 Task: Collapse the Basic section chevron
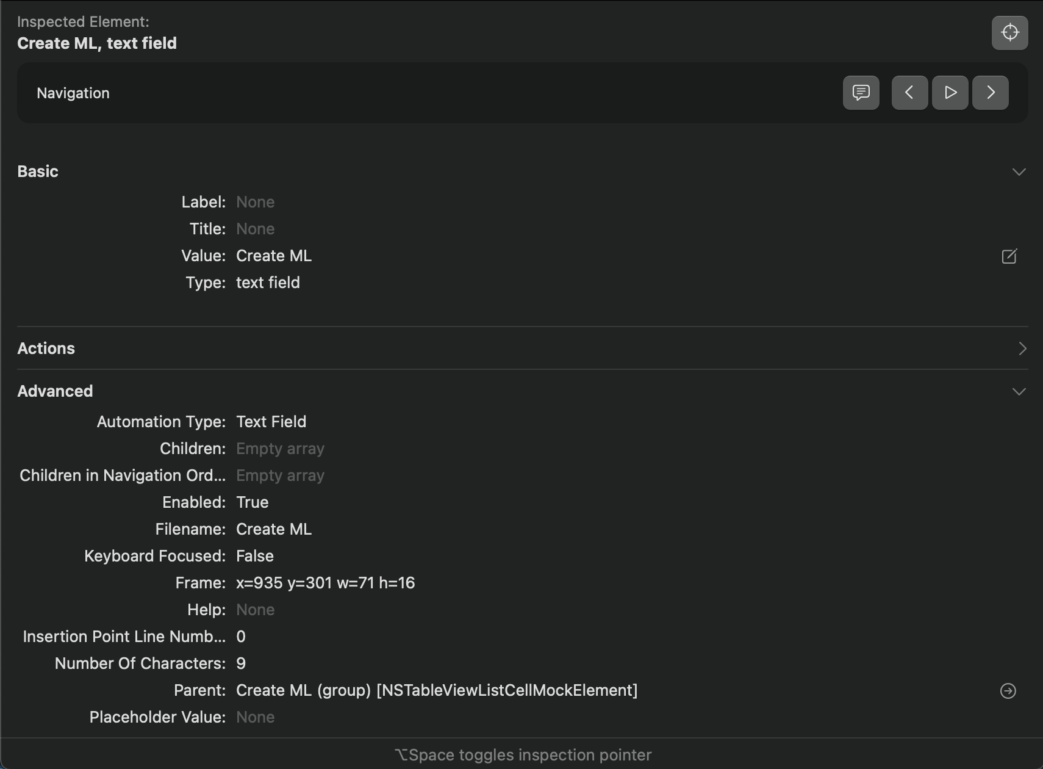coord(1019,172)
